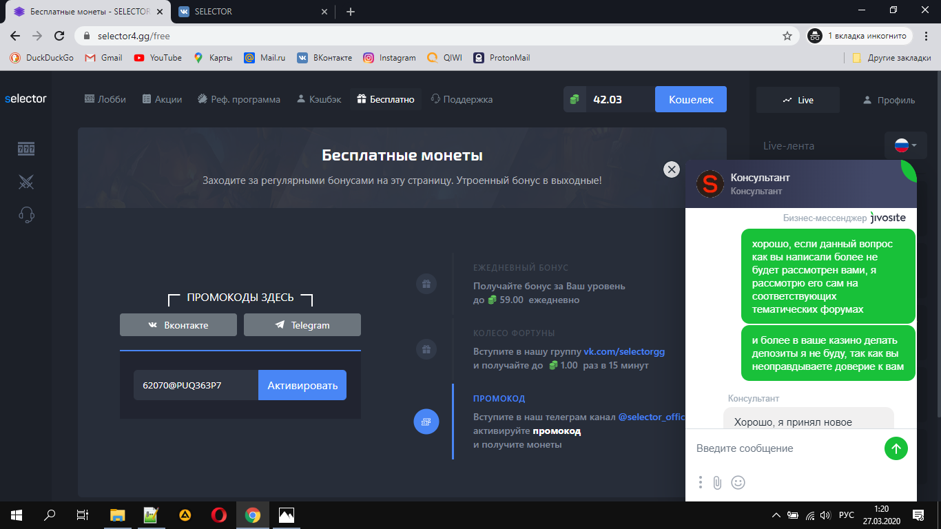This screenshot has height=529, width=941.
Task: Open the crossed swords battles icon in sidebar
Action: [26, 182]
